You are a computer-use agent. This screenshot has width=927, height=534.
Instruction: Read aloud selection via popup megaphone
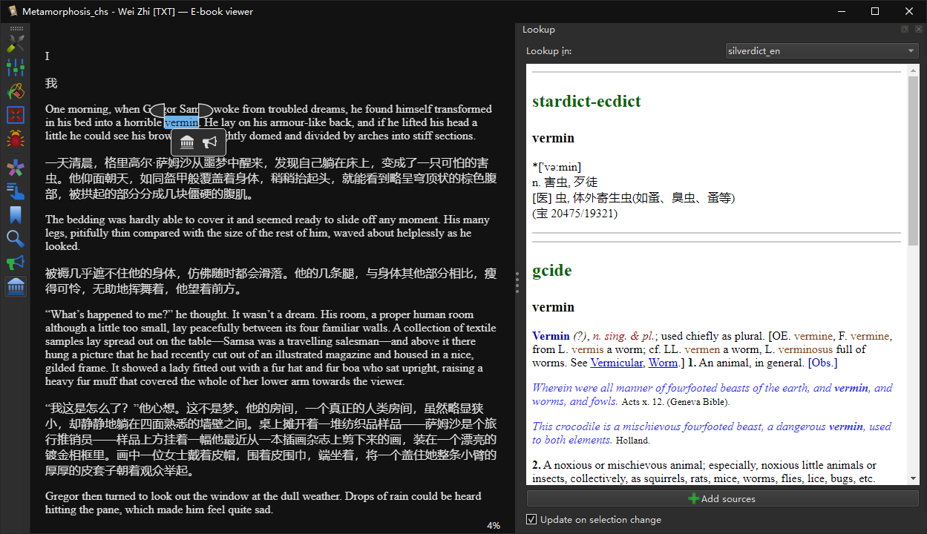(210, 142)
